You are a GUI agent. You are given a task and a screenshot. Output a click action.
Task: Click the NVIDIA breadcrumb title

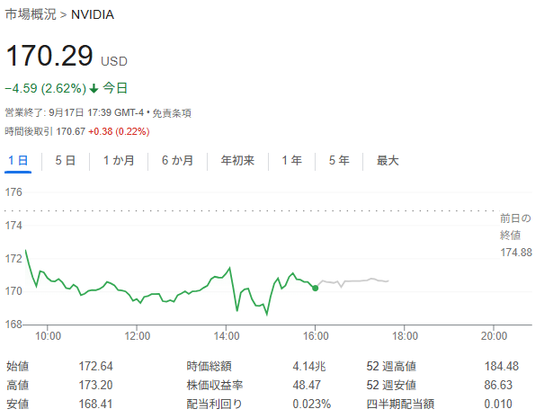tap(93, 14)
